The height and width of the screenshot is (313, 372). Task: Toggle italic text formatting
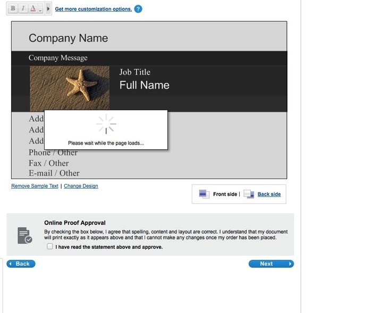pos(23,9)
